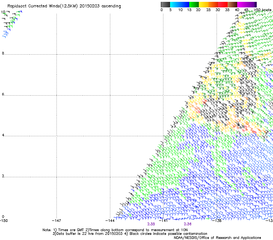The image size is (273, 240).
Task: Click the longitude label '-147' on bottom axis
Action: [56, 221]
